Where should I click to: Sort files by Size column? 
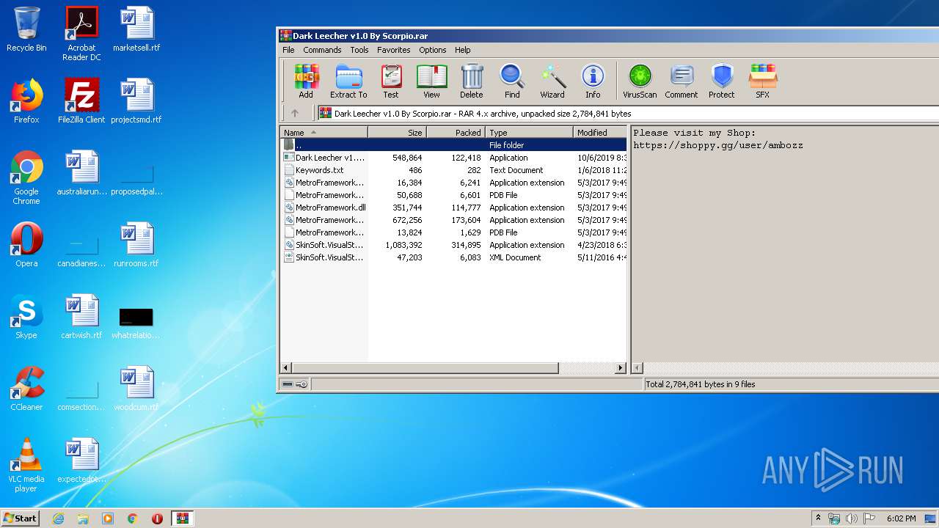(398, 133)
